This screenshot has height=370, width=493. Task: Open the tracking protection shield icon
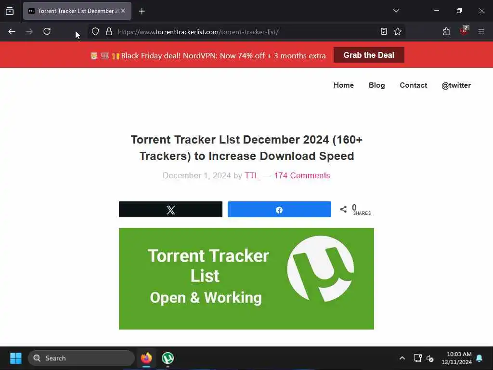pos(95,31)
